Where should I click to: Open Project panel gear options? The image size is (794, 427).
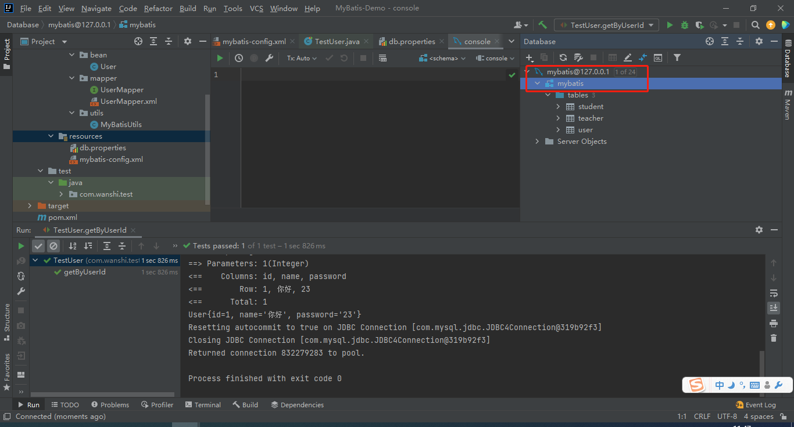[188, 41]
